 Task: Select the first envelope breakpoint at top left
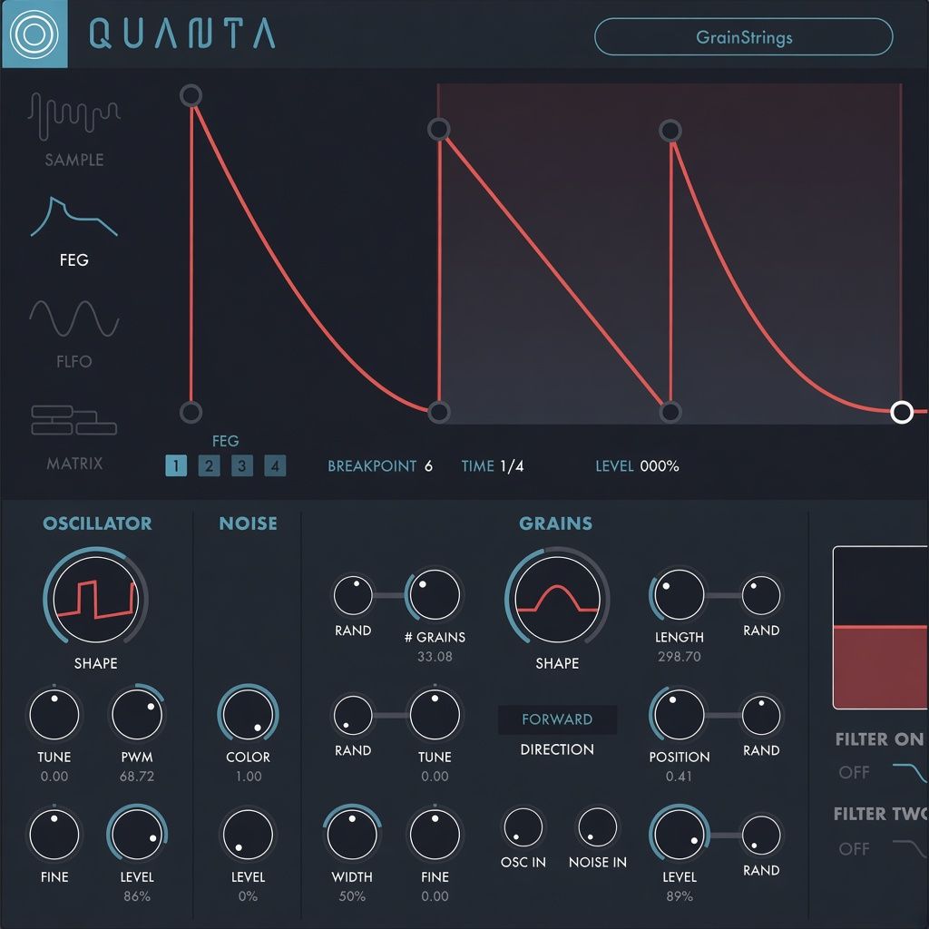[x=191, y=95]
